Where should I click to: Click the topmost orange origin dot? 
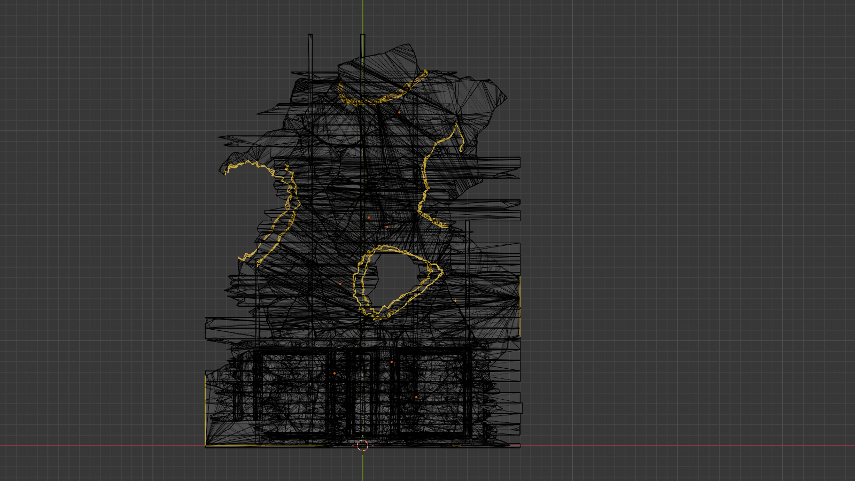399,113
